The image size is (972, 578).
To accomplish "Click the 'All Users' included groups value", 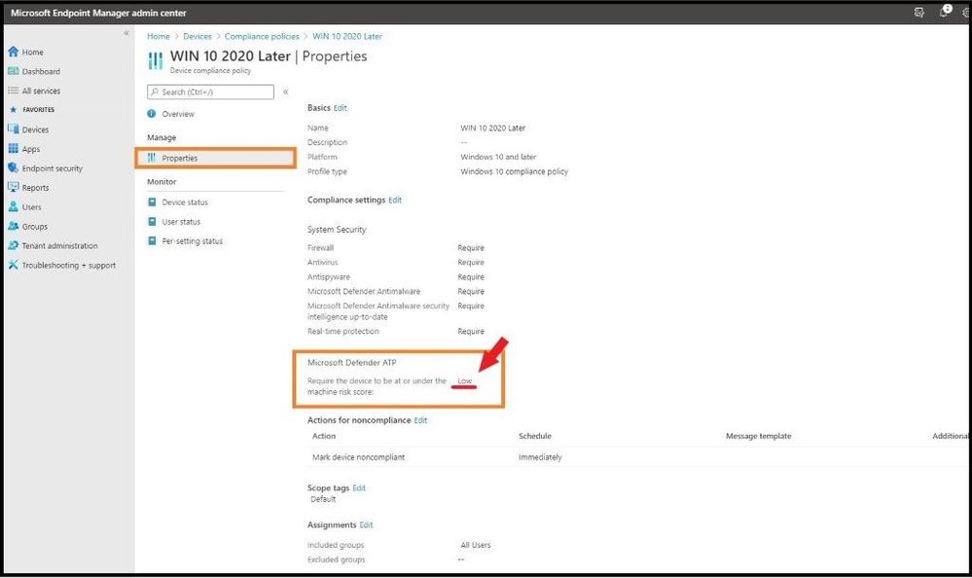I will 476,545.
